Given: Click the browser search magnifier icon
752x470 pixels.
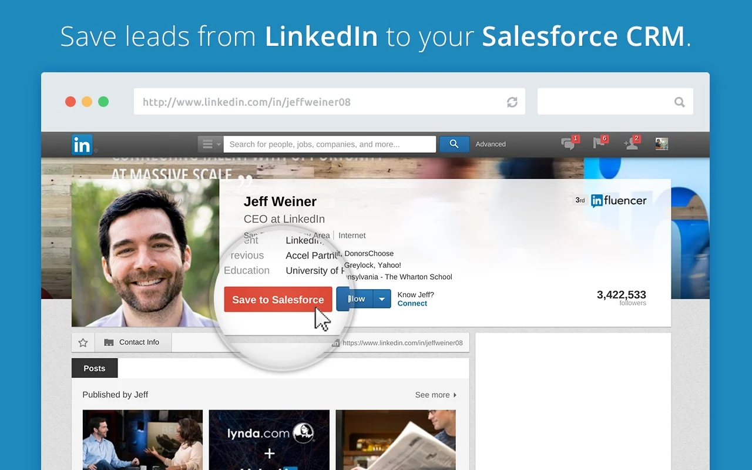Looking at the screenshot, I should click(x=680, y=102).
